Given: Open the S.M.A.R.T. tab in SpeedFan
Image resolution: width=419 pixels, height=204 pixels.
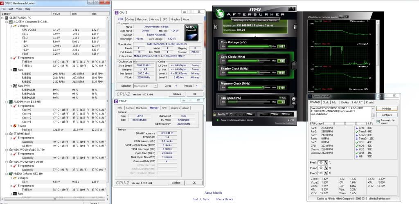Looking at the screenshot, I should pyautogui.click(x=357, y=102).
